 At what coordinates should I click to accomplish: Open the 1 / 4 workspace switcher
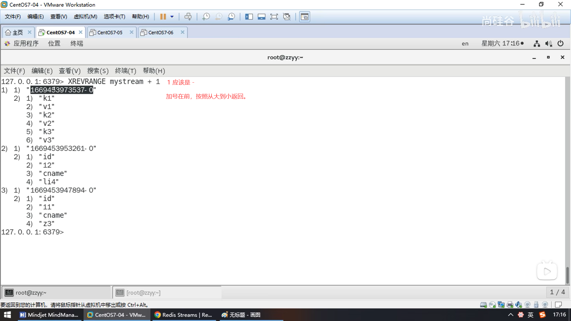(557, 292)
